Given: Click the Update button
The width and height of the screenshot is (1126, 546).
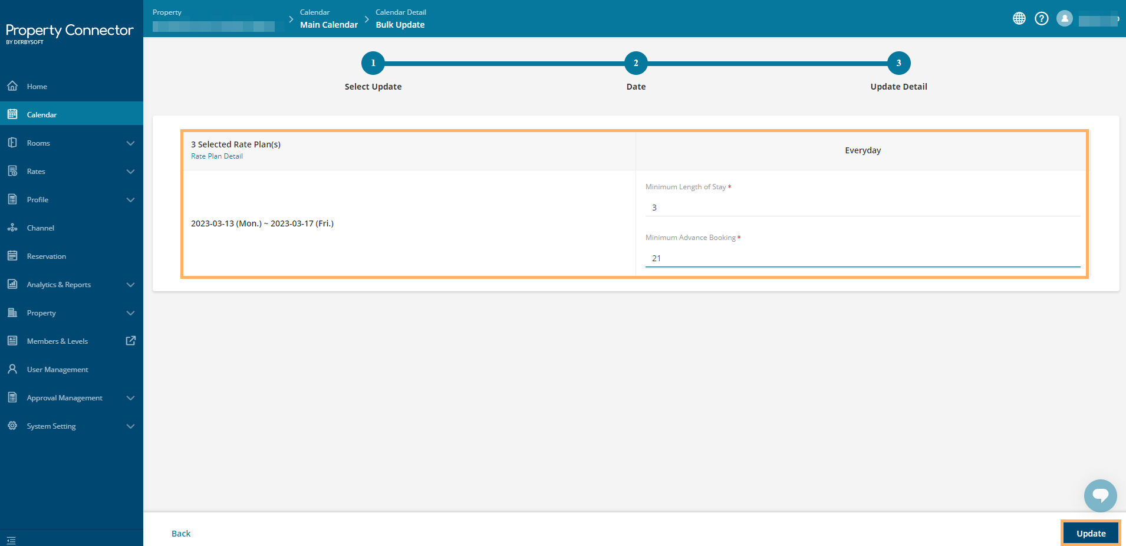Looking at the screenshot, I should (1091, 534).
